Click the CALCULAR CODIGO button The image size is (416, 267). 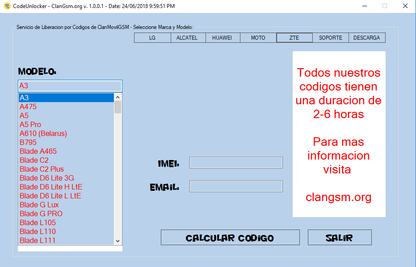click(230, 238)
